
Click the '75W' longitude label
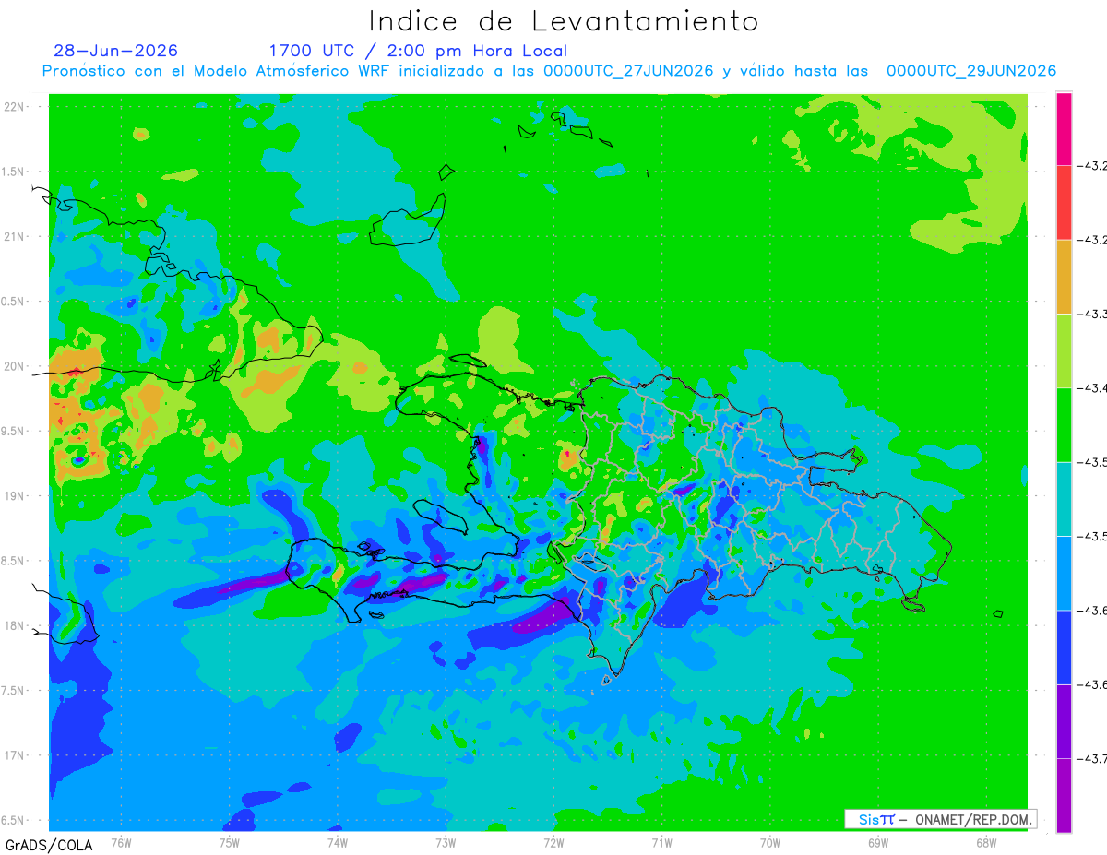pyautogui.click(x=230, y=842)
